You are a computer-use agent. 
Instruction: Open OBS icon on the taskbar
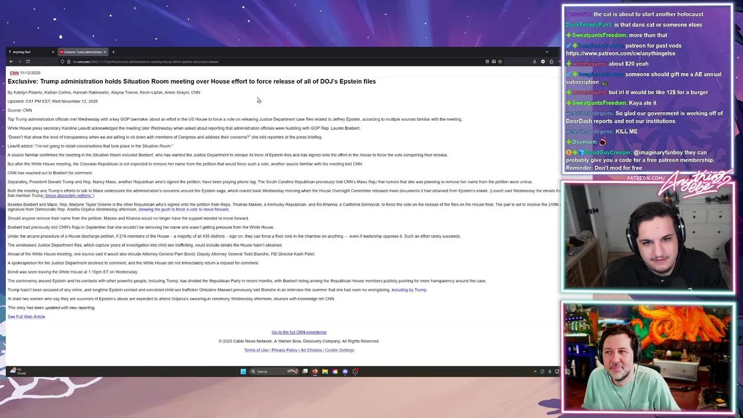pyautogui.click(x=355, y=372)
